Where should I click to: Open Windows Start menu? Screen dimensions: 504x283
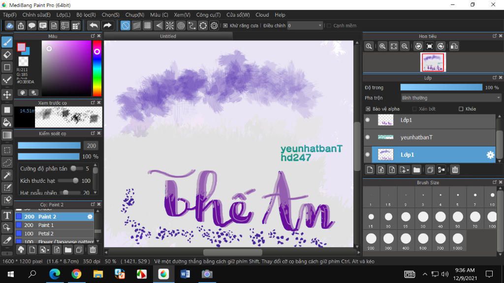click(x=11, y=274)
